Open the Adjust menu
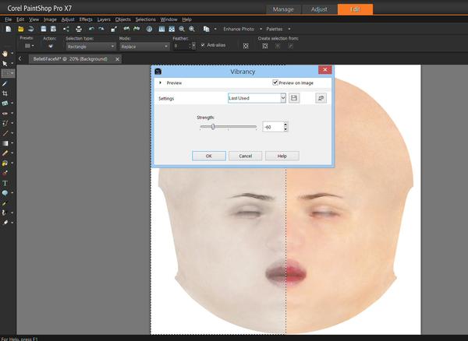 coord(68,19)
